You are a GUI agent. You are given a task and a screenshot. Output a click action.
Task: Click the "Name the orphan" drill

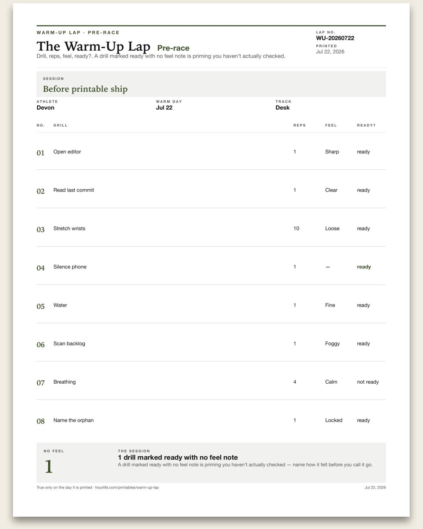click(x=74, y=420)
